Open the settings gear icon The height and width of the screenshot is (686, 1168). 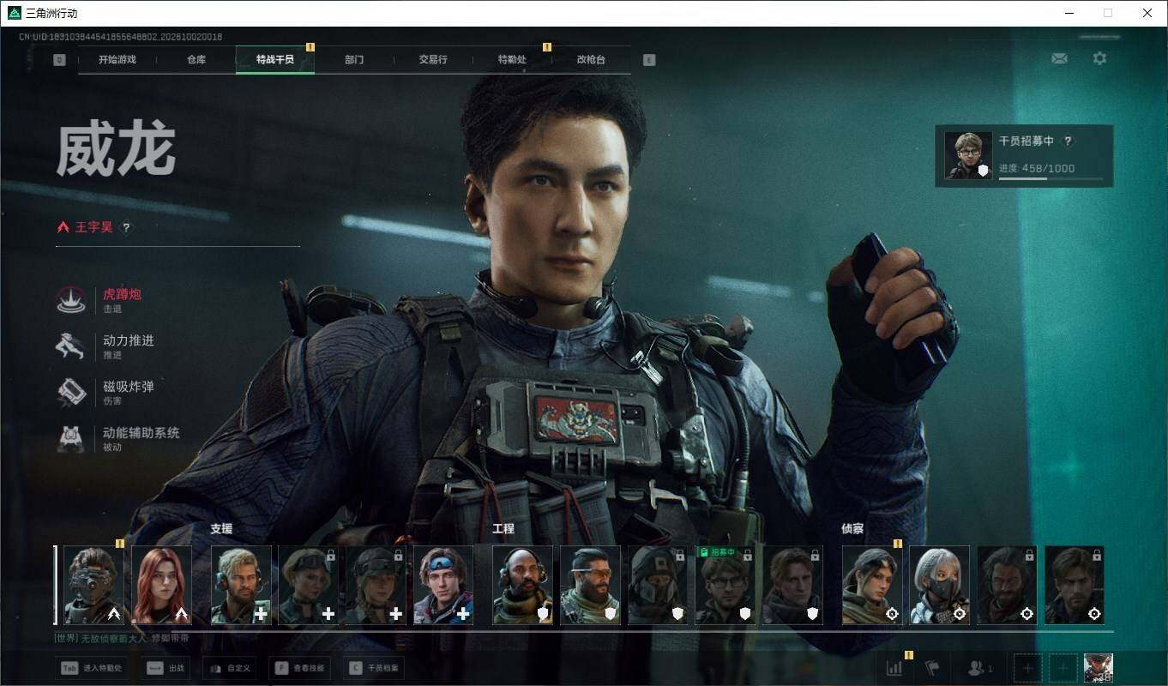(x=1099, y=58)
